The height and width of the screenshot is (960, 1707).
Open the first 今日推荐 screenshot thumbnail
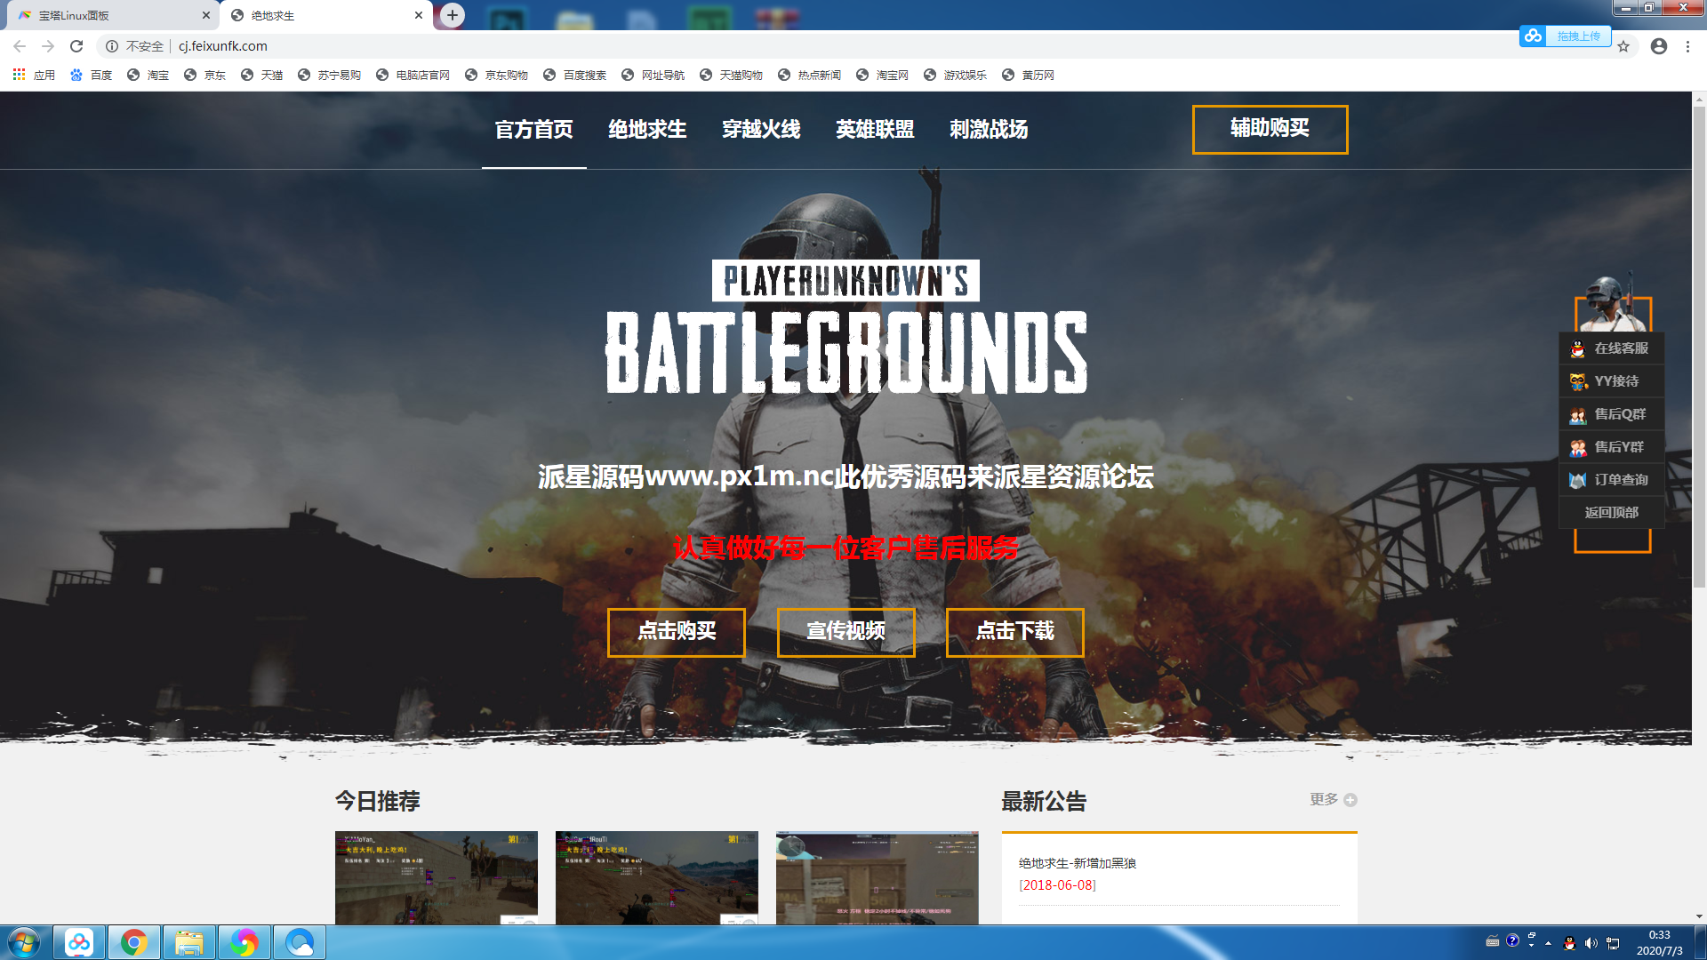pyautogui.click(x=437, y=877)
